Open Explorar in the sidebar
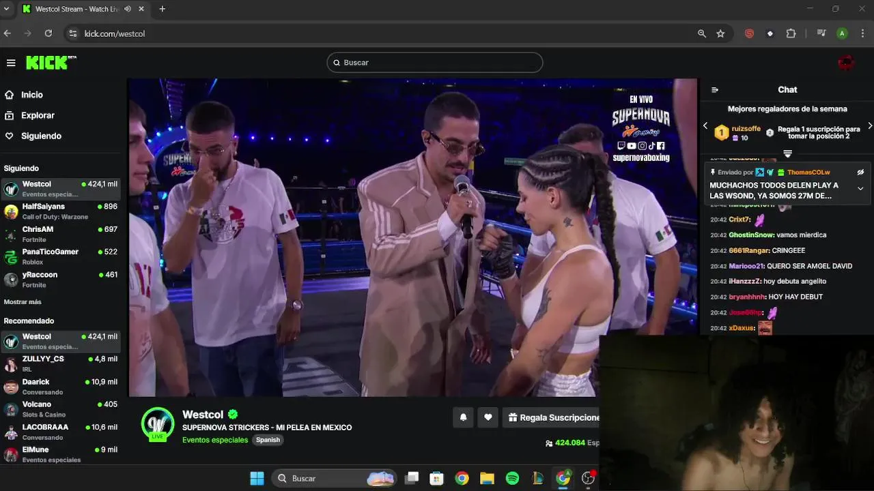Viewport: 874px width, 491px height. 38,115
